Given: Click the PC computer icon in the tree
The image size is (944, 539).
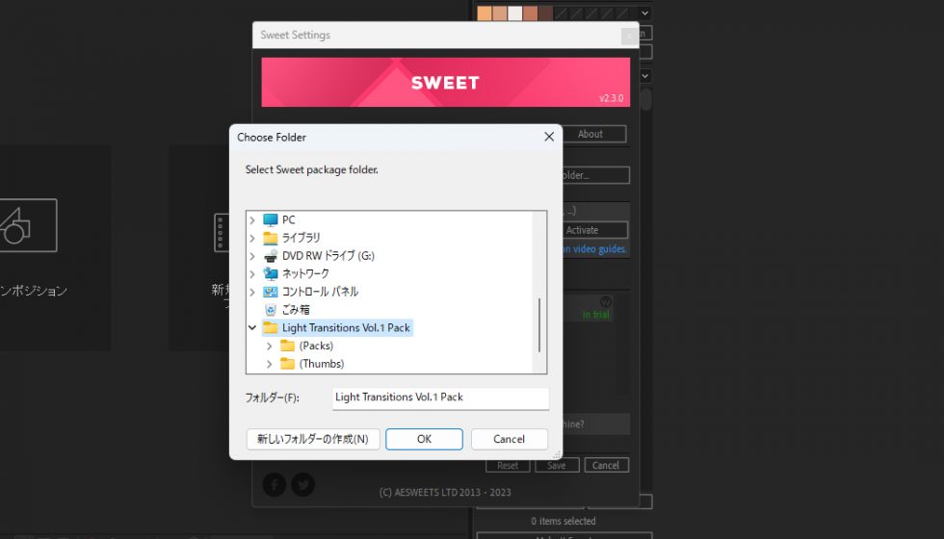Looking at the screenshot, I should [271, 219].
